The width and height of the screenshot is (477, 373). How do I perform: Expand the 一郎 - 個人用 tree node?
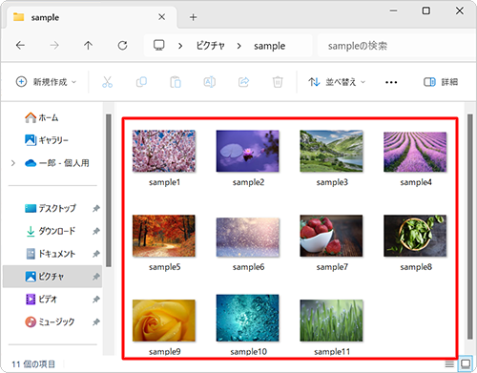coord(13,163)
